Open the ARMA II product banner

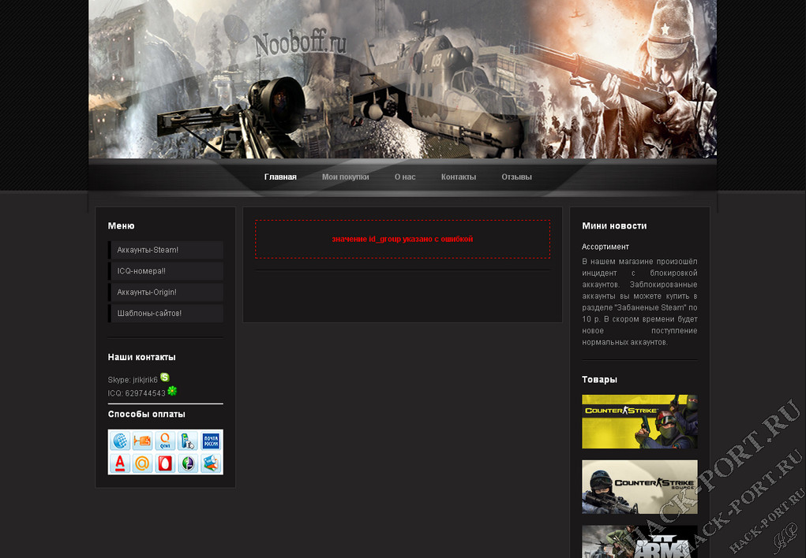pyautogui.click(x=639, y=541)
